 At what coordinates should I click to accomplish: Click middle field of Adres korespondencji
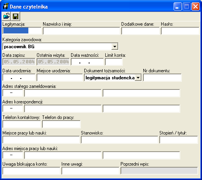tap(63, 108)
